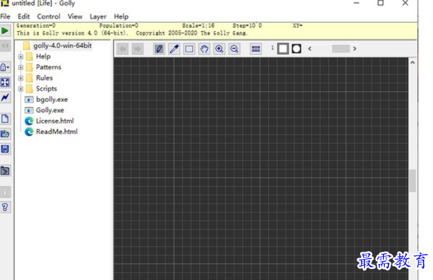The height and width of the screenshot is (280, 433).
Task: Close the Golly window
Action: pos(405,3)
